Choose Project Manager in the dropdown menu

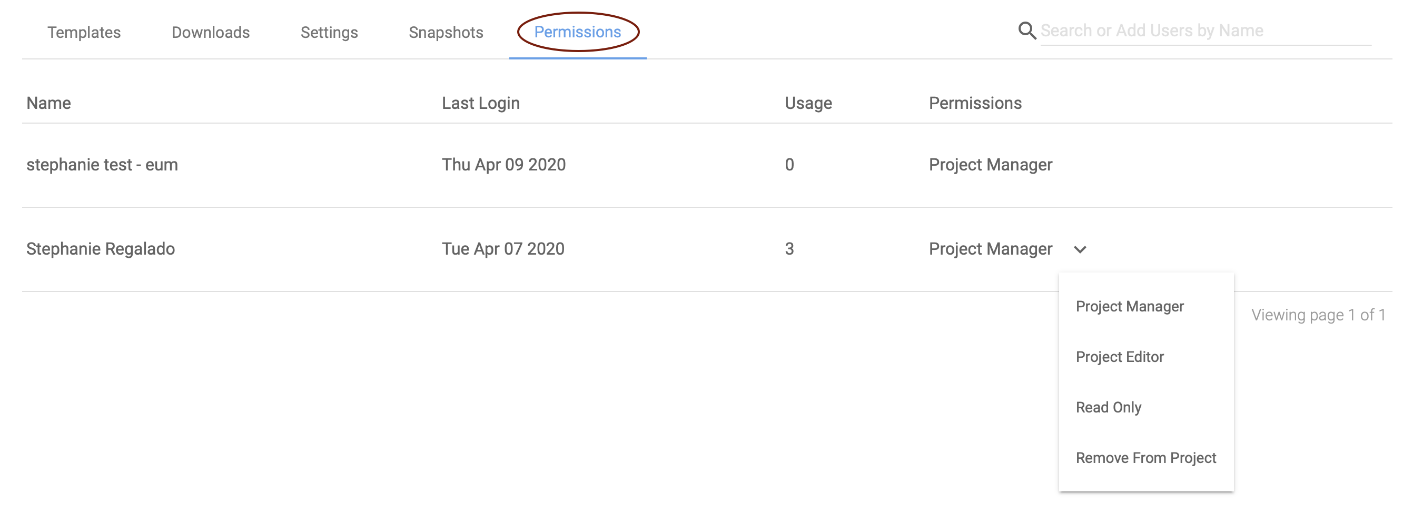click(x=1130, y=306)
